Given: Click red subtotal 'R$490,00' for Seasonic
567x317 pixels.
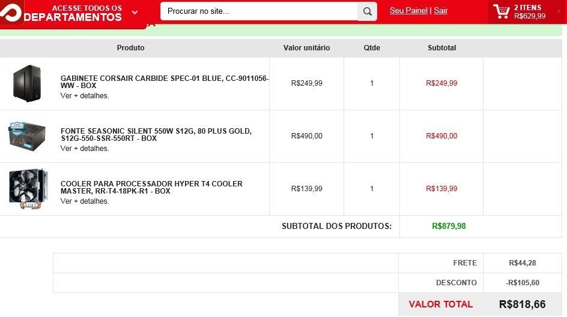Looking at the screenshot, I should (441, 136).
